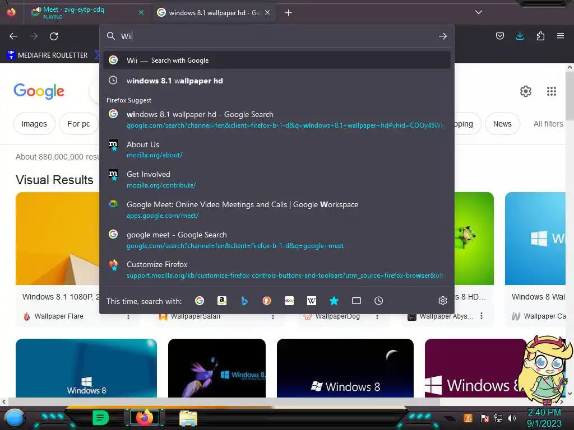Search this time with Google icon
574x430 pixels.
(x=200, y=301)
